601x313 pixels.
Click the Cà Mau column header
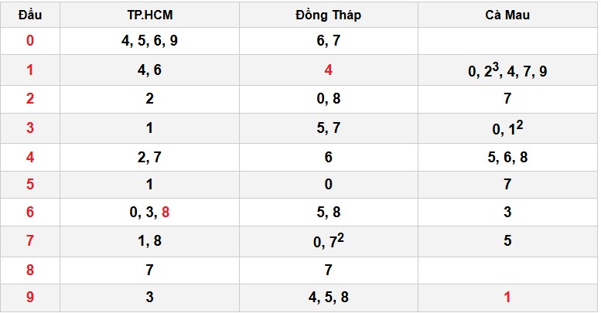(x=507, y=15)
